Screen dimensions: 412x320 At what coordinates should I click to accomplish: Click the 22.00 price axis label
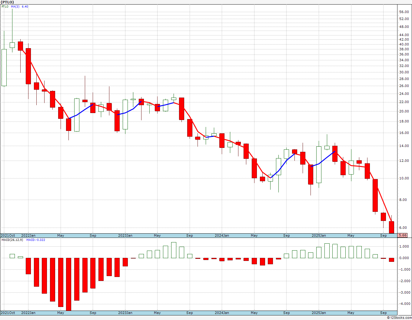(x=404, y=102)
